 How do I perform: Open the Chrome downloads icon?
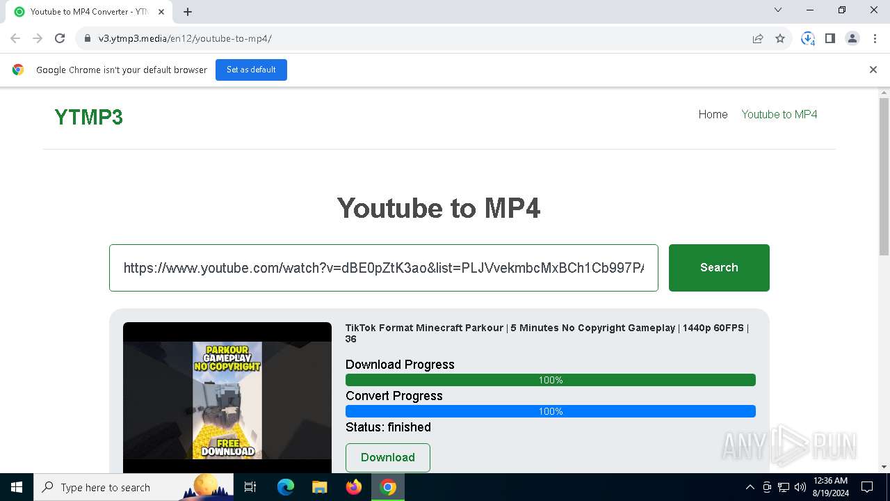point(808,38)
